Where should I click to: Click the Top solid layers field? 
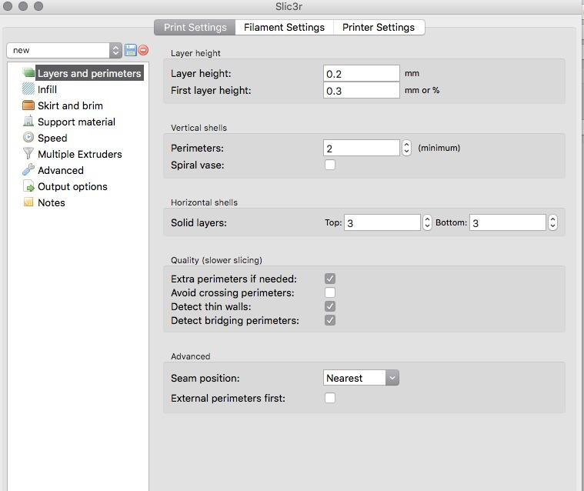coord(382,222)
